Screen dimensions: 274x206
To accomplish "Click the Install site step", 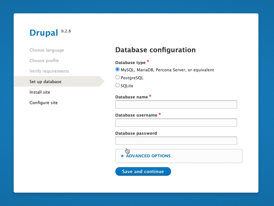I will 40,92.
